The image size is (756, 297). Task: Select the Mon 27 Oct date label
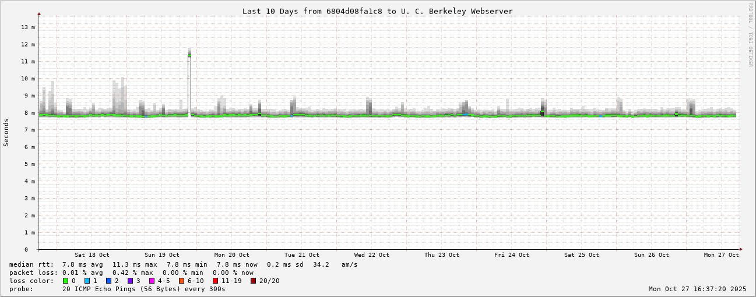[721, 255]
